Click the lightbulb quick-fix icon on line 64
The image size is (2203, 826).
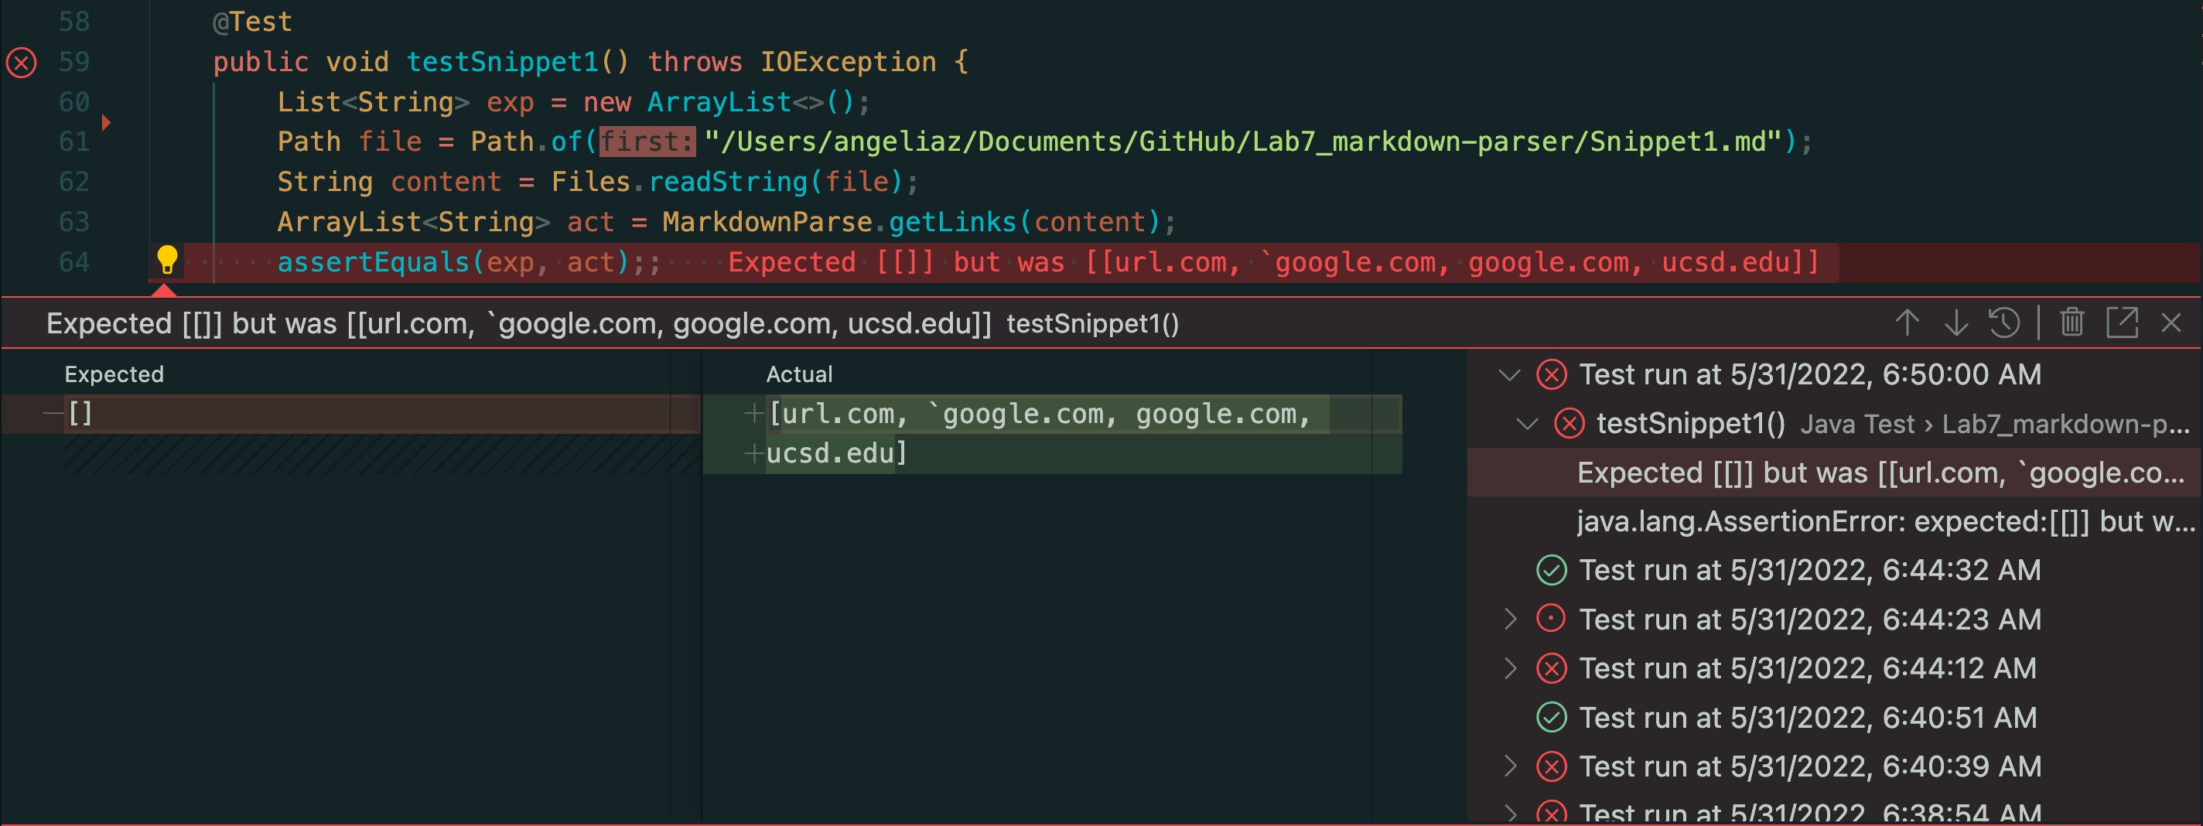click(167, 259)
